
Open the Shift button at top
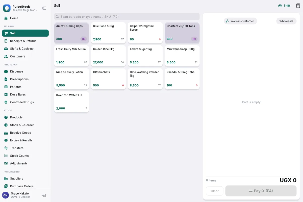(284, 6)
